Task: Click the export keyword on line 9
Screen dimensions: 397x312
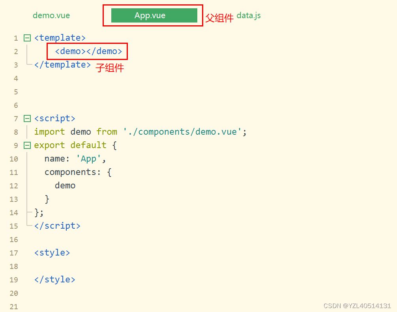Action: point(49,145)
